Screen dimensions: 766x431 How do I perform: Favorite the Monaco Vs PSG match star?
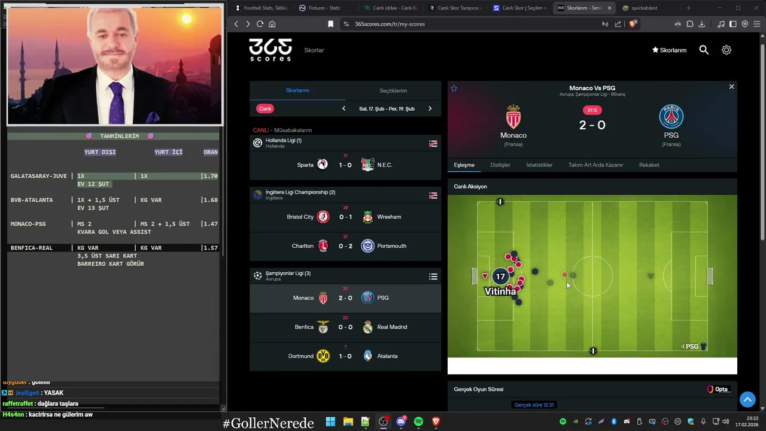tap(454, 89)
